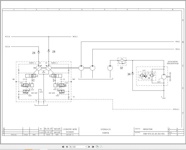Click the P4/6.1 line reference

[x=178, y=49]
